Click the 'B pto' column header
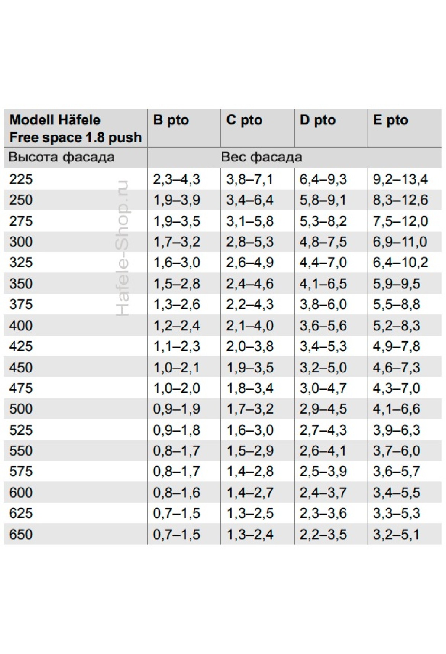Image resolution: width=446 pixels, height=654 pixels. point(171,120)
